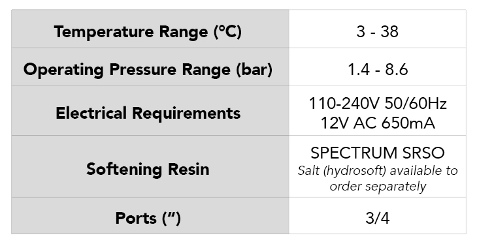Click the 38 maximum temperature number
The image size is (477, 244).
(389, 31)
